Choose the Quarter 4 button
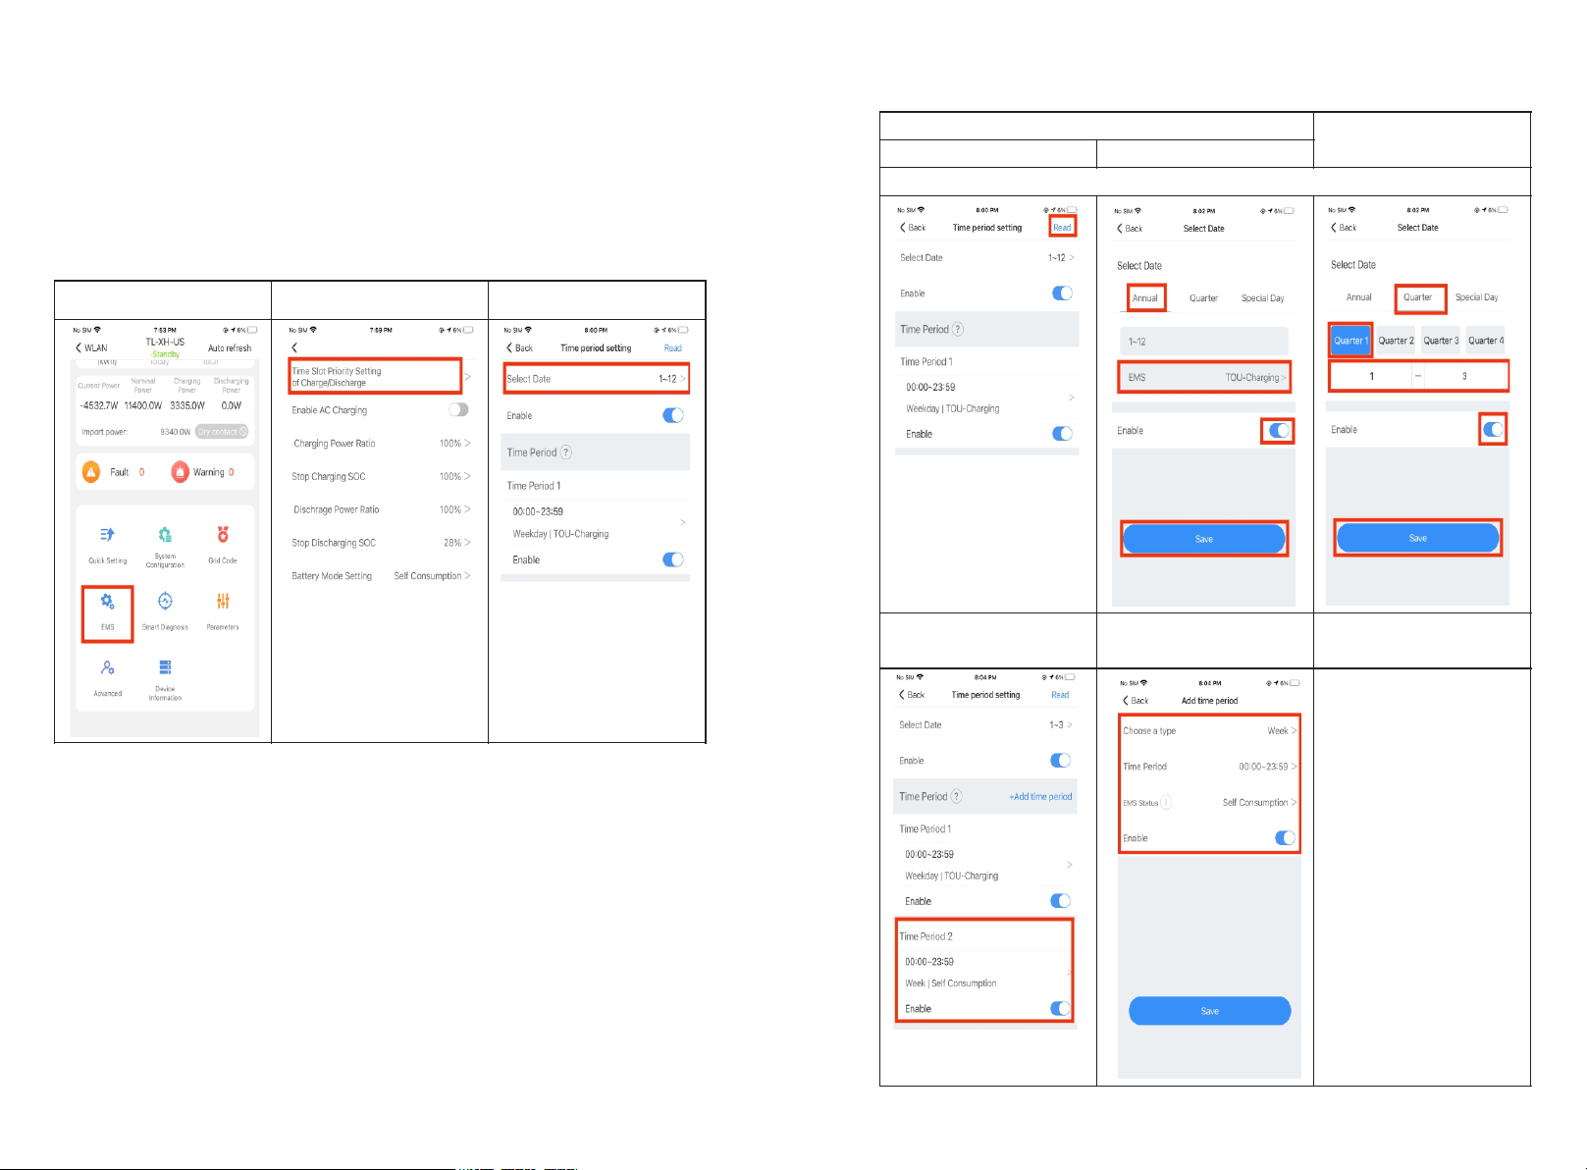Viewport: 1587px width, 1170px height. [x=1486, y=341]
